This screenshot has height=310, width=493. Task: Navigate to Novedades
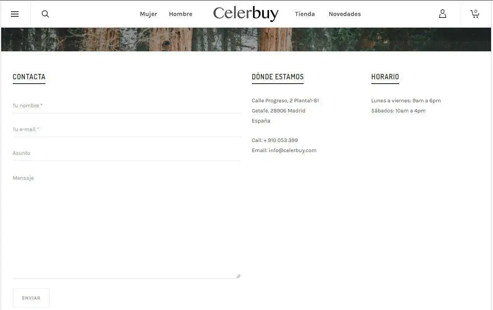344,14
